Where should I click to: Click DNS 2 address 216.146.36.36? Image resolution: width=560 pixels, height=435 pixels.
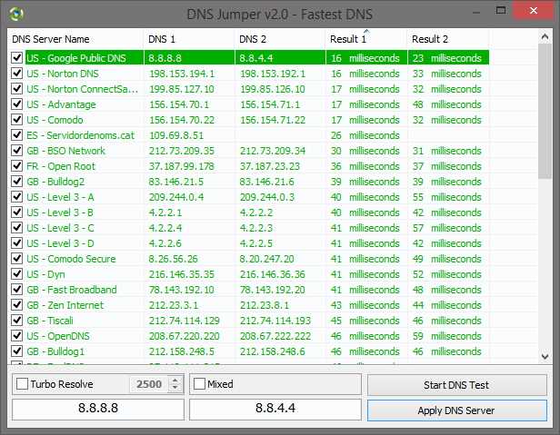pyautogui.click(x=273, y=274)
